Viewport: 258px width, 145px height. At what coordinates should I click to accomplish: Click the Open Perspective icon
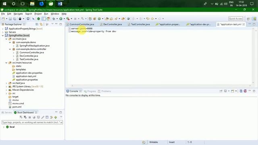click(248, 19)
